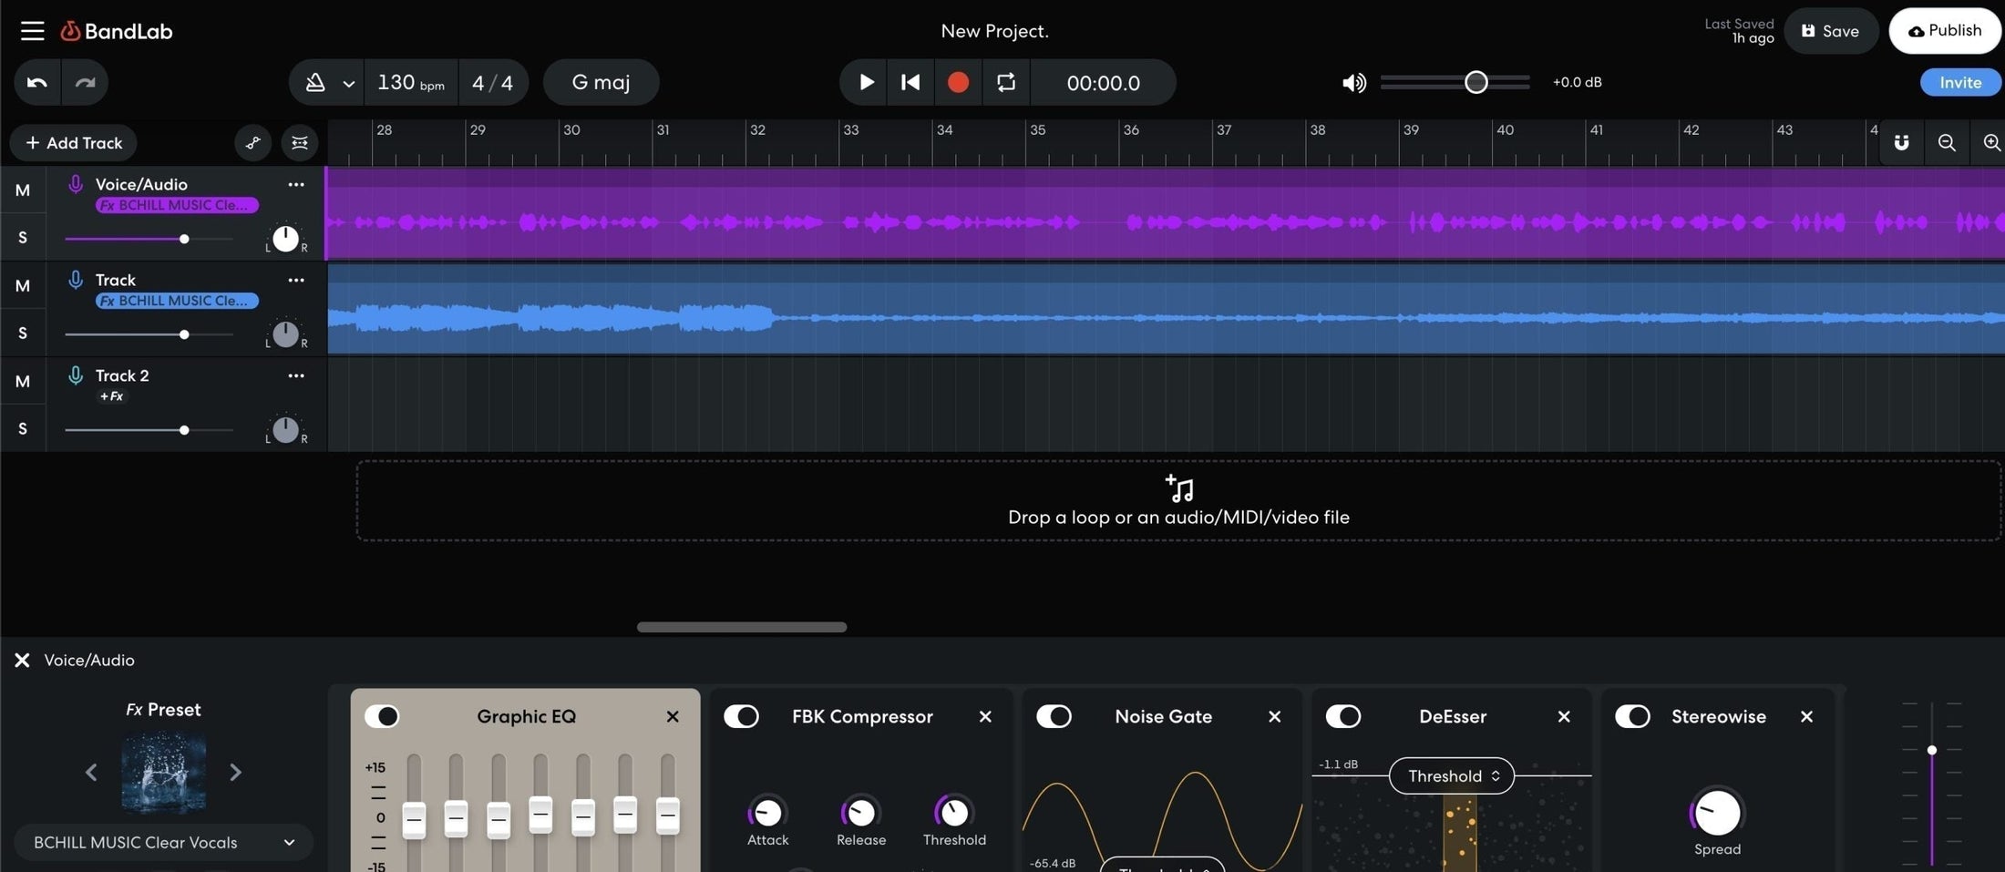Open the automation view icon beside Add Track
Image resolution: width=2005 pixels, height=872 pixels.
(252, 142)
